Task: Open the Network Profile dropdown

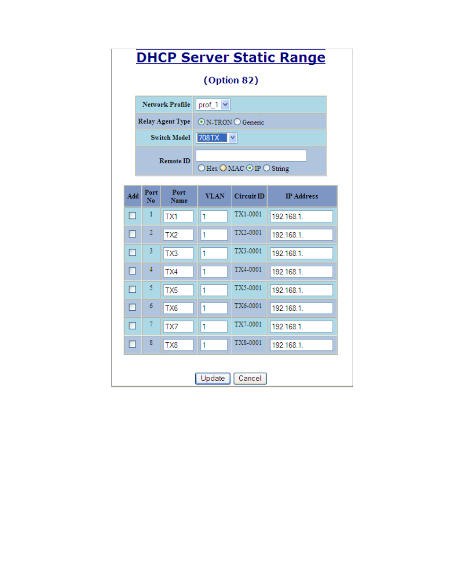Action: click(213, 105)
